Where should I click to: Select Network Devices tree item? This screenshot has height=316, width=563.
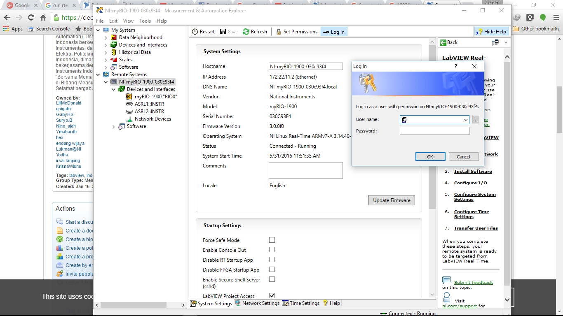coord(152,119)
